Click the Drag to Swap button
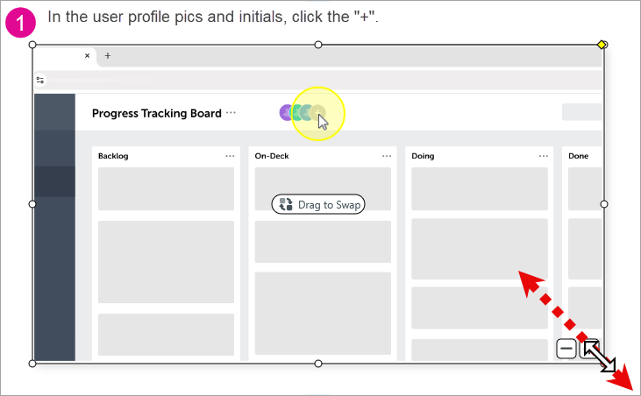The image size is (641, 396). click(x=318, y=204)
